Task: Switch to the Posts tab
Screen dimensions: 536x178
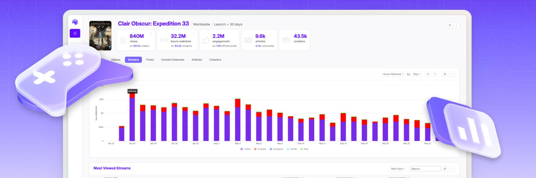Action: point(150,60)
